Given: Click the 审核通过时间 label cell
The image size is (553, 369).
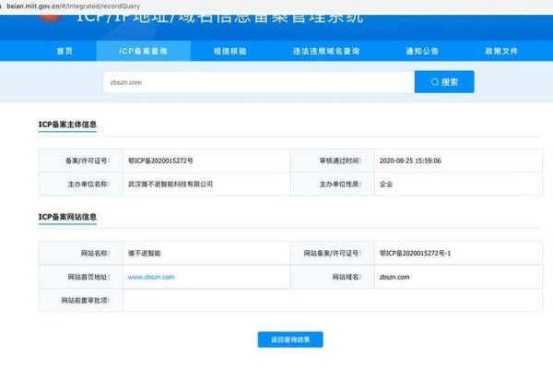Looking at the screenshot, I should tap(333, 161).
